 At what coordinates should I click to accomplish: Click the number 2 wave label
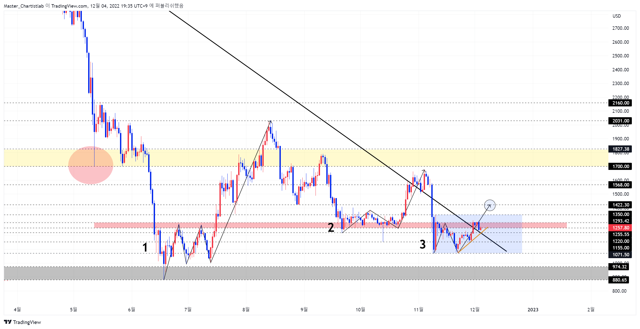pos(331,228)
